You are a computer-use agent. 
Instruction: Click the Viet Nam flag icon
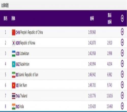tap(13, 85)
